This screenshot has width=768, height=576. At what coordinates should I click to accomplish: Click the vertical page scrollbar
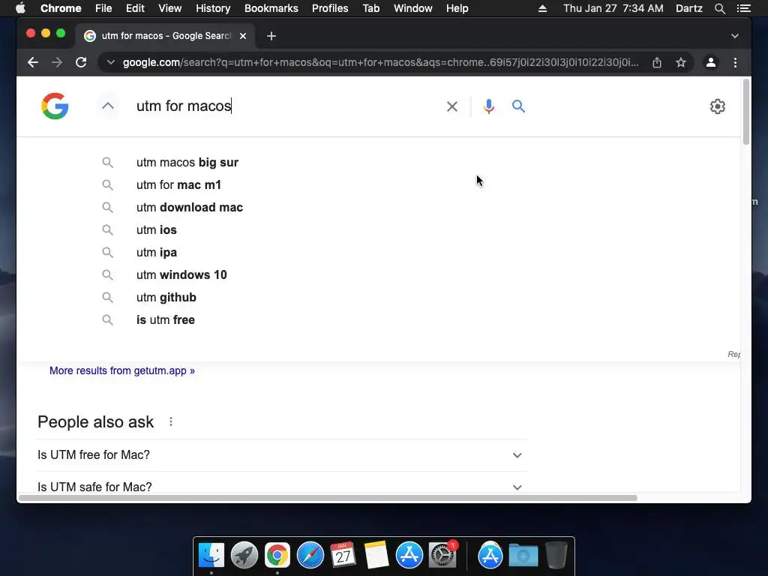pos(746,112)
